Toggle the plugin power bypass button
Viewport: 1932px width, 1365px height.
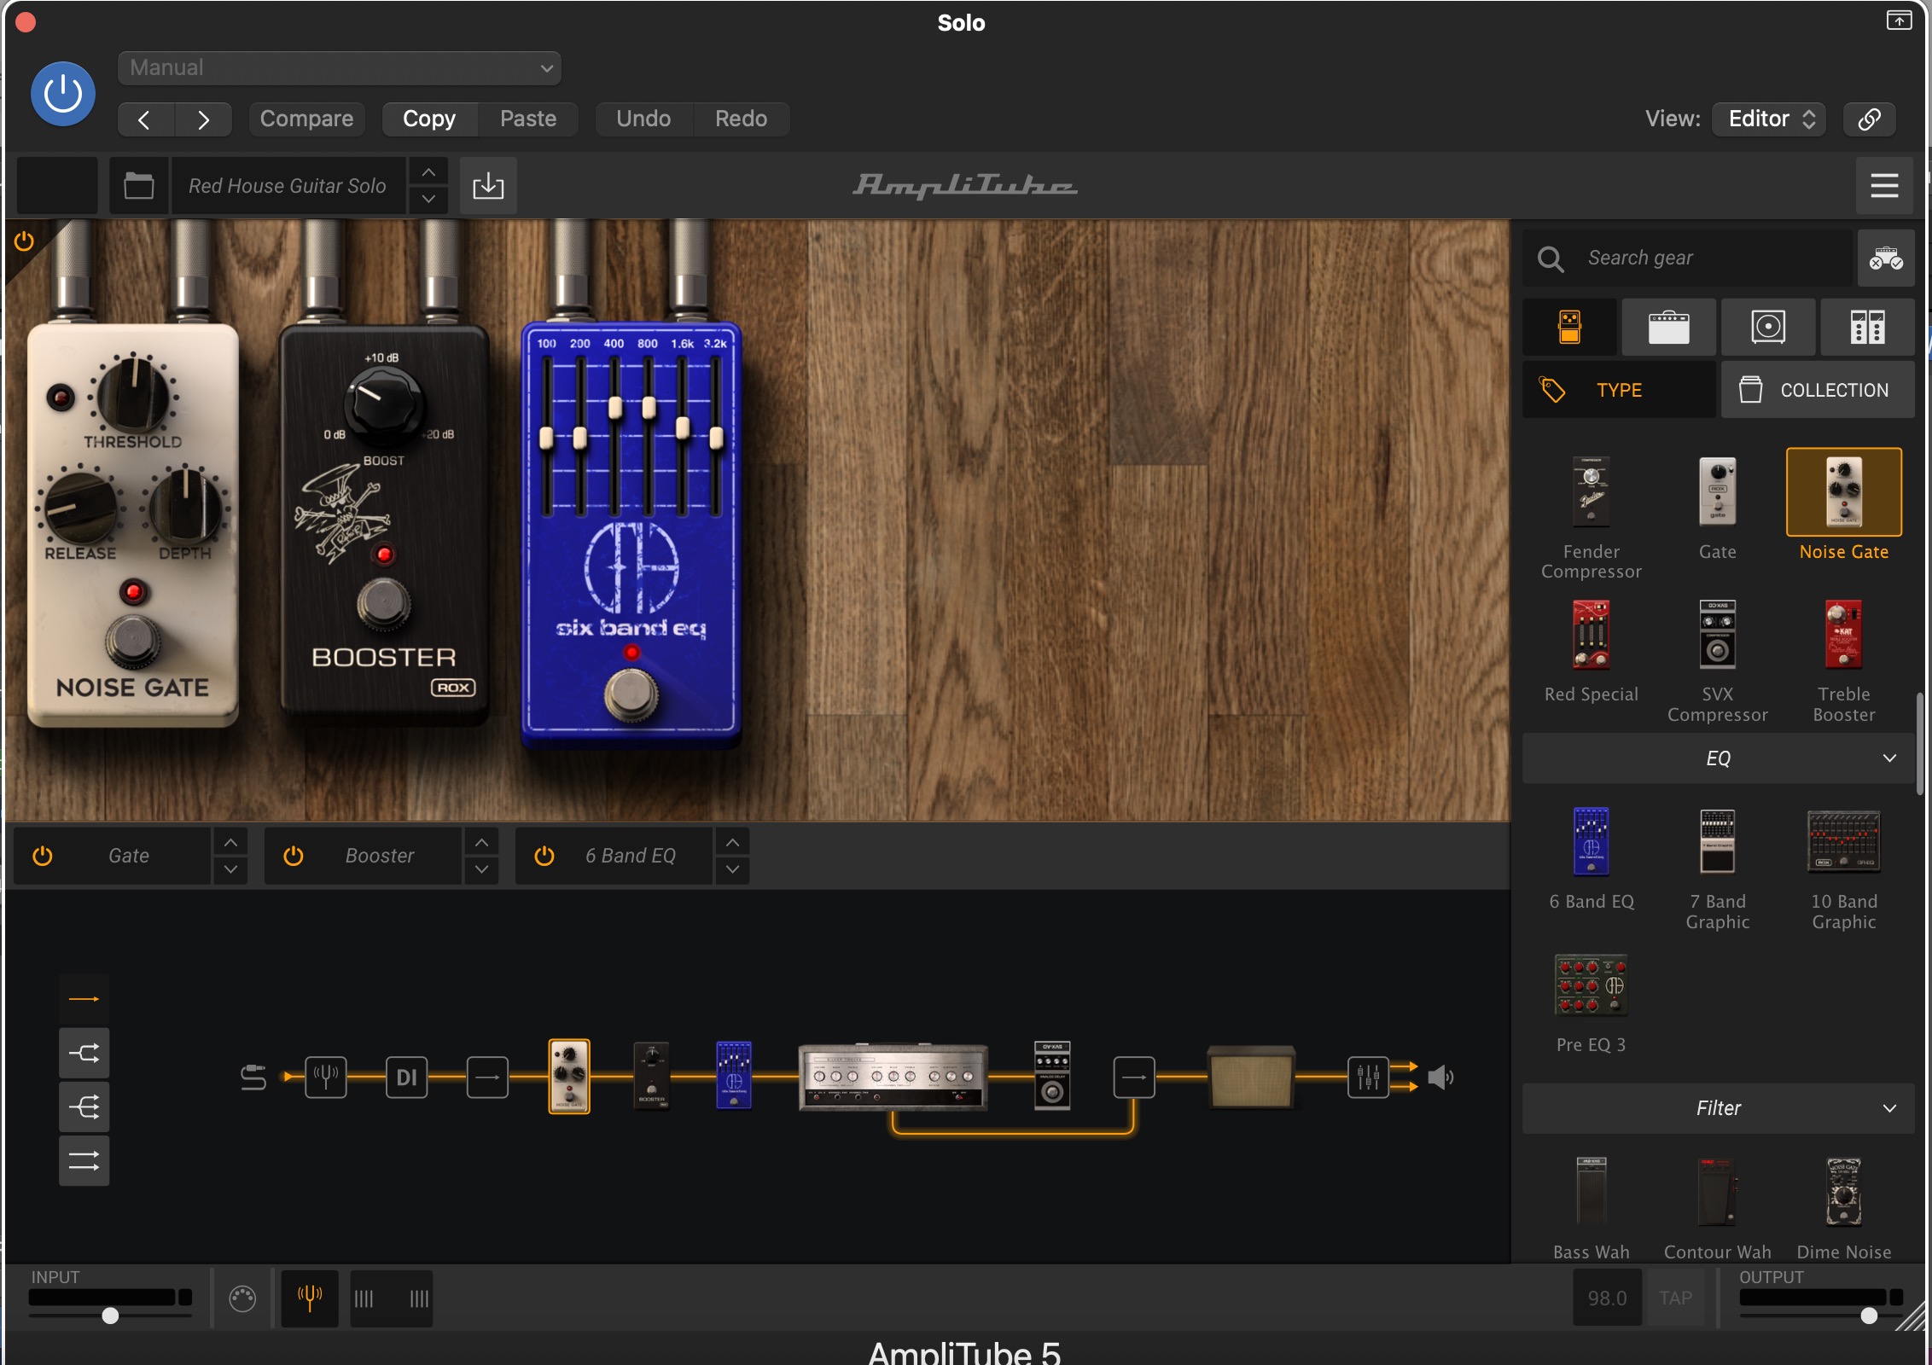point(63,94)
